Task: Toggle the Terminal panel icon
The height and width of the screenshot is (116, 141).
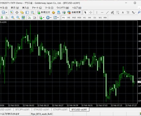Action: 27,13
